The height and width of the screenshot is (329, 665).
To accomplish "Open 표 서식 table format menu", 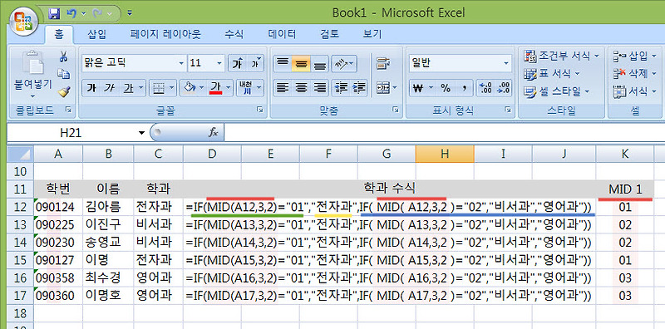I will pyautogui.click(x=552, y=74).
